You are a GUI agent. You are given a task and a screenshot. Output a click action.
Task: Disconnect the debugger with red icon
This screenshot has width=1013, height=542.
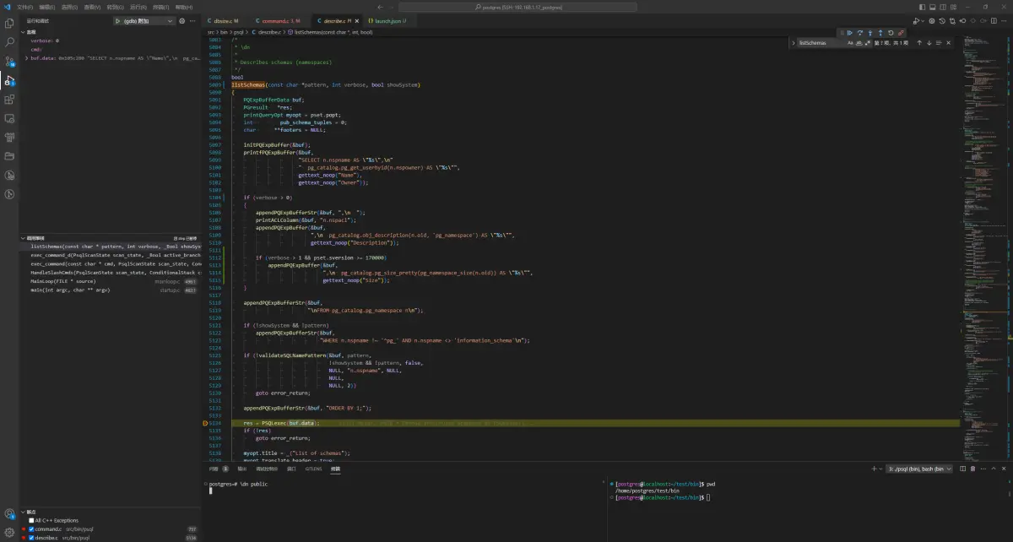[901, 33]
